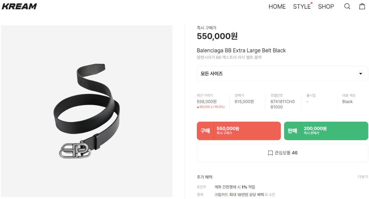Click the green 판매 200,000원 button
The image size is (369, 199).
326,131
